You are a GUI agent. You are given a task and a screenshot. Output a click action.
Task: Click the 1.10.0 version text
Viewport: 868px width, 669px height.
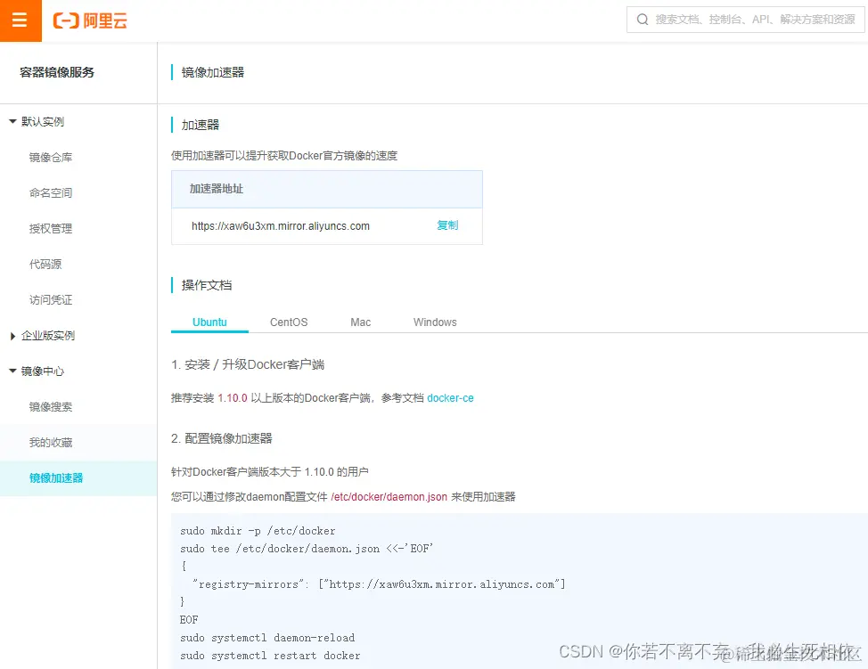(233, 398)
